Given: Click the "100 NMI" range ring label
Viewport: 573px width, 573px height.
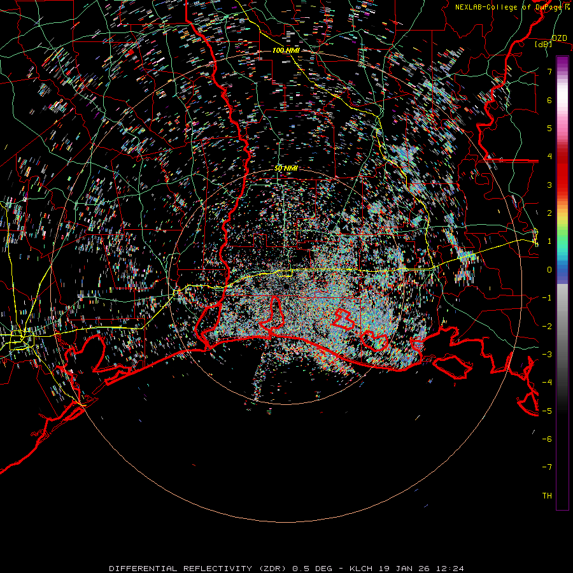Looking at the screenshot, I should (x=286, y=50).
